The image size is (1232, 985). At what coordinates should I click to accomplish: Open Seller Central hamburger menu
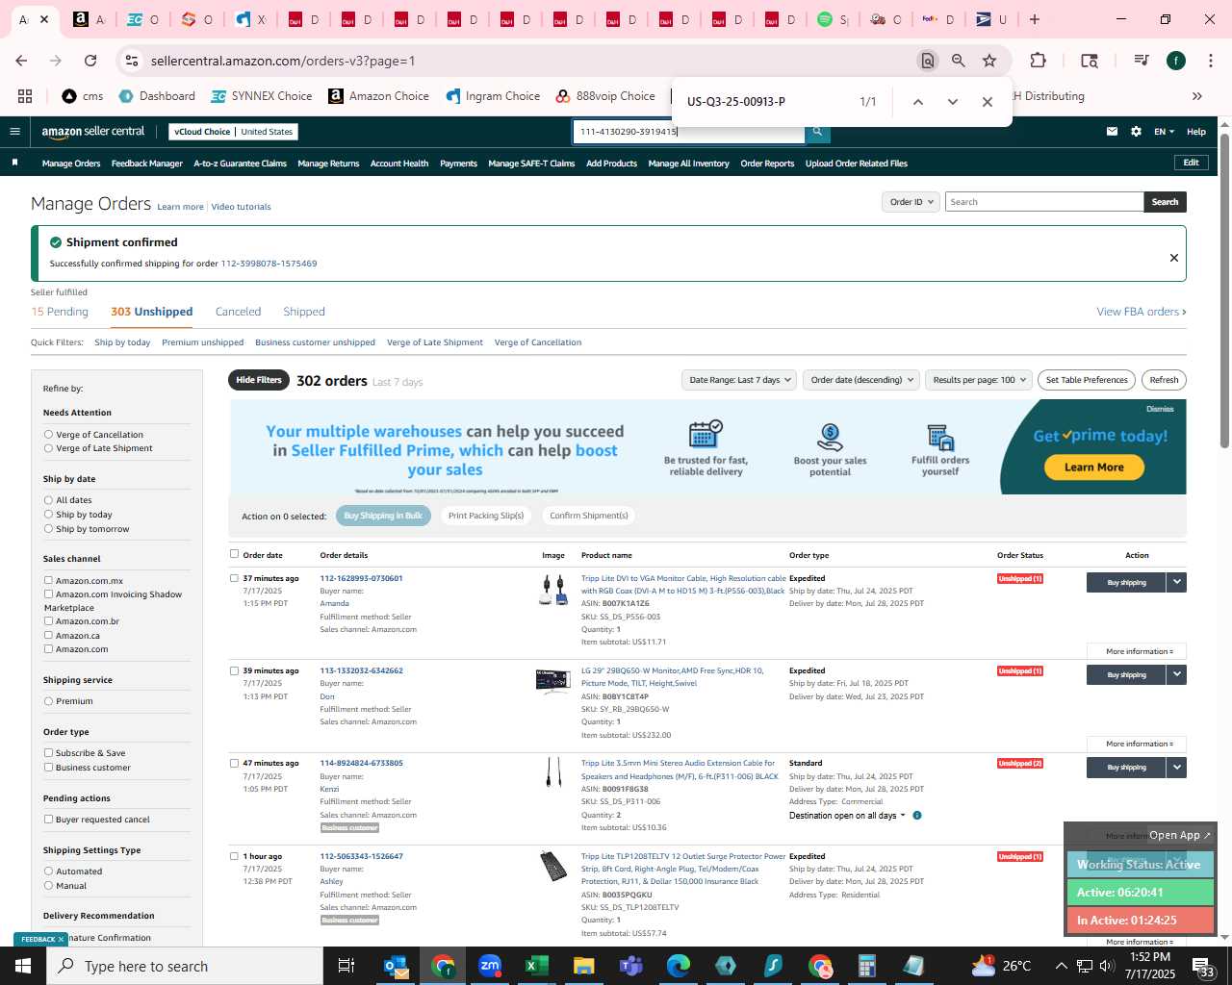pyautogui.click(x=14, y=132)
